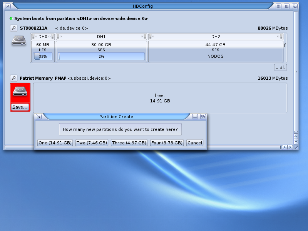The height and width of the screenshot is (231, 308).
Task: Grab right resize handle of DH1
Action: 145,37
